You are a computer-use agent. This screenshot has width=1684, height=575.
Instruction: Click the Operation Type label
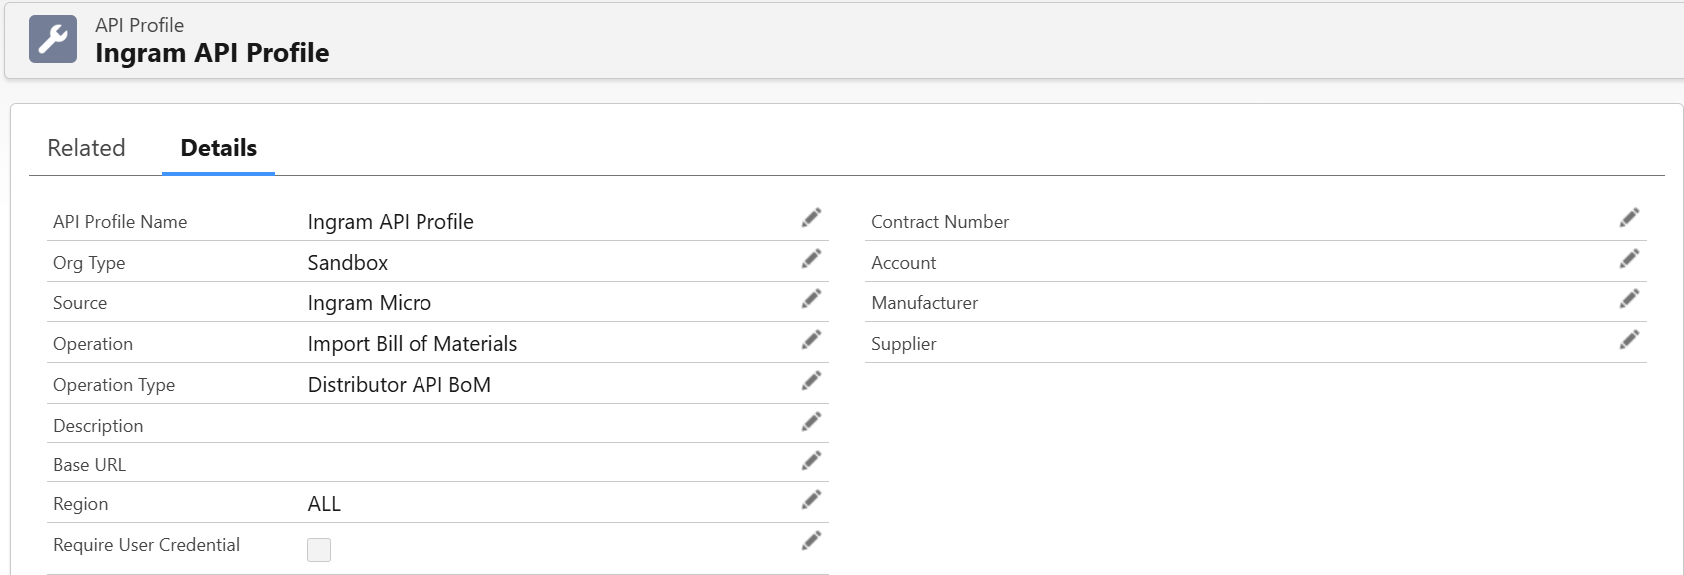pos(114,385)
